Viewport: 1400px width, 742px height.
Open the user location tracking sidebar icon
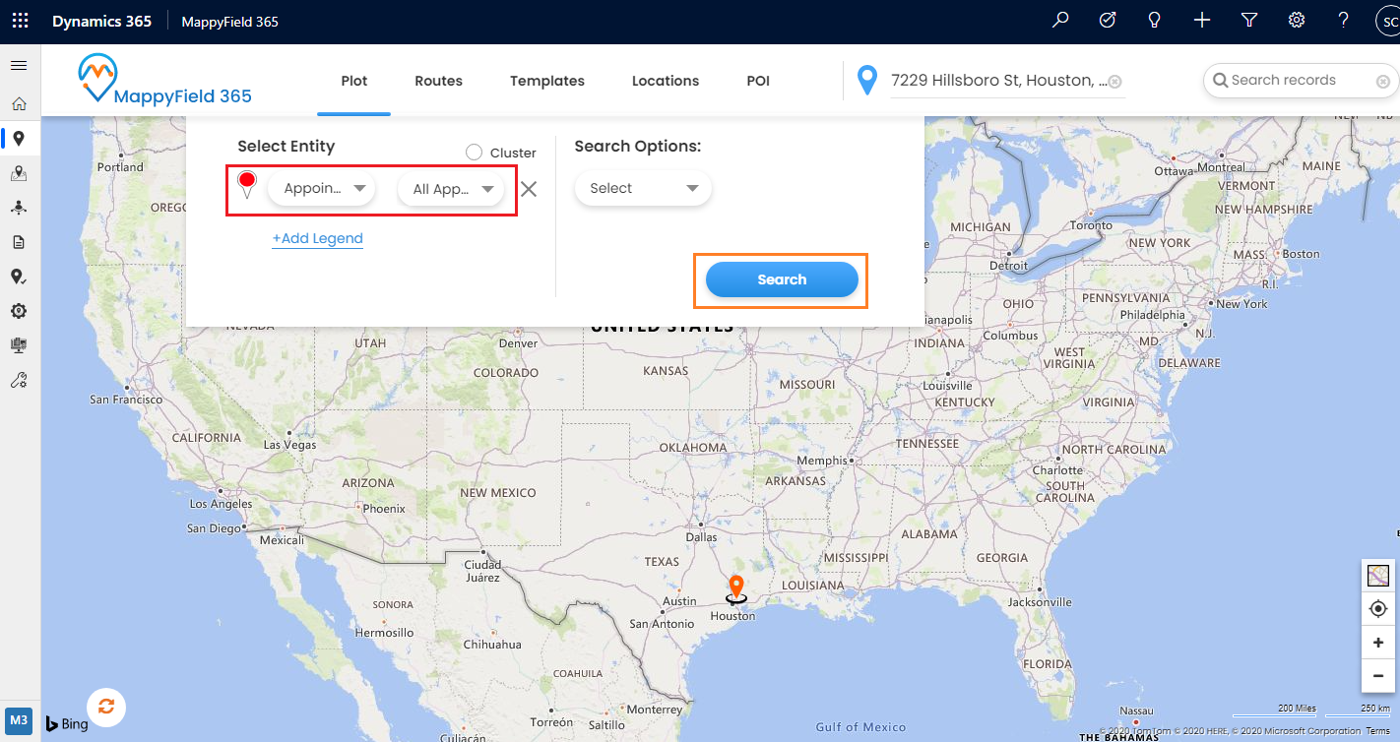pos(19,208)
